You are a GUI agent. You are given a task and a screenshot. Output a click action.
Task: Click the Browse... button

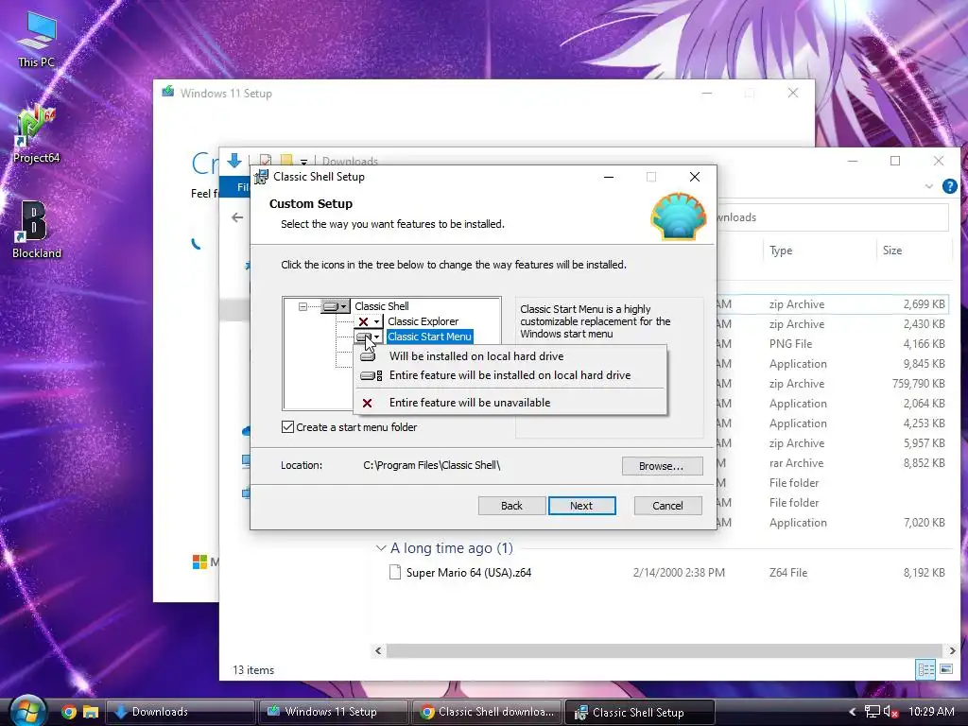[x=662, y=466]
